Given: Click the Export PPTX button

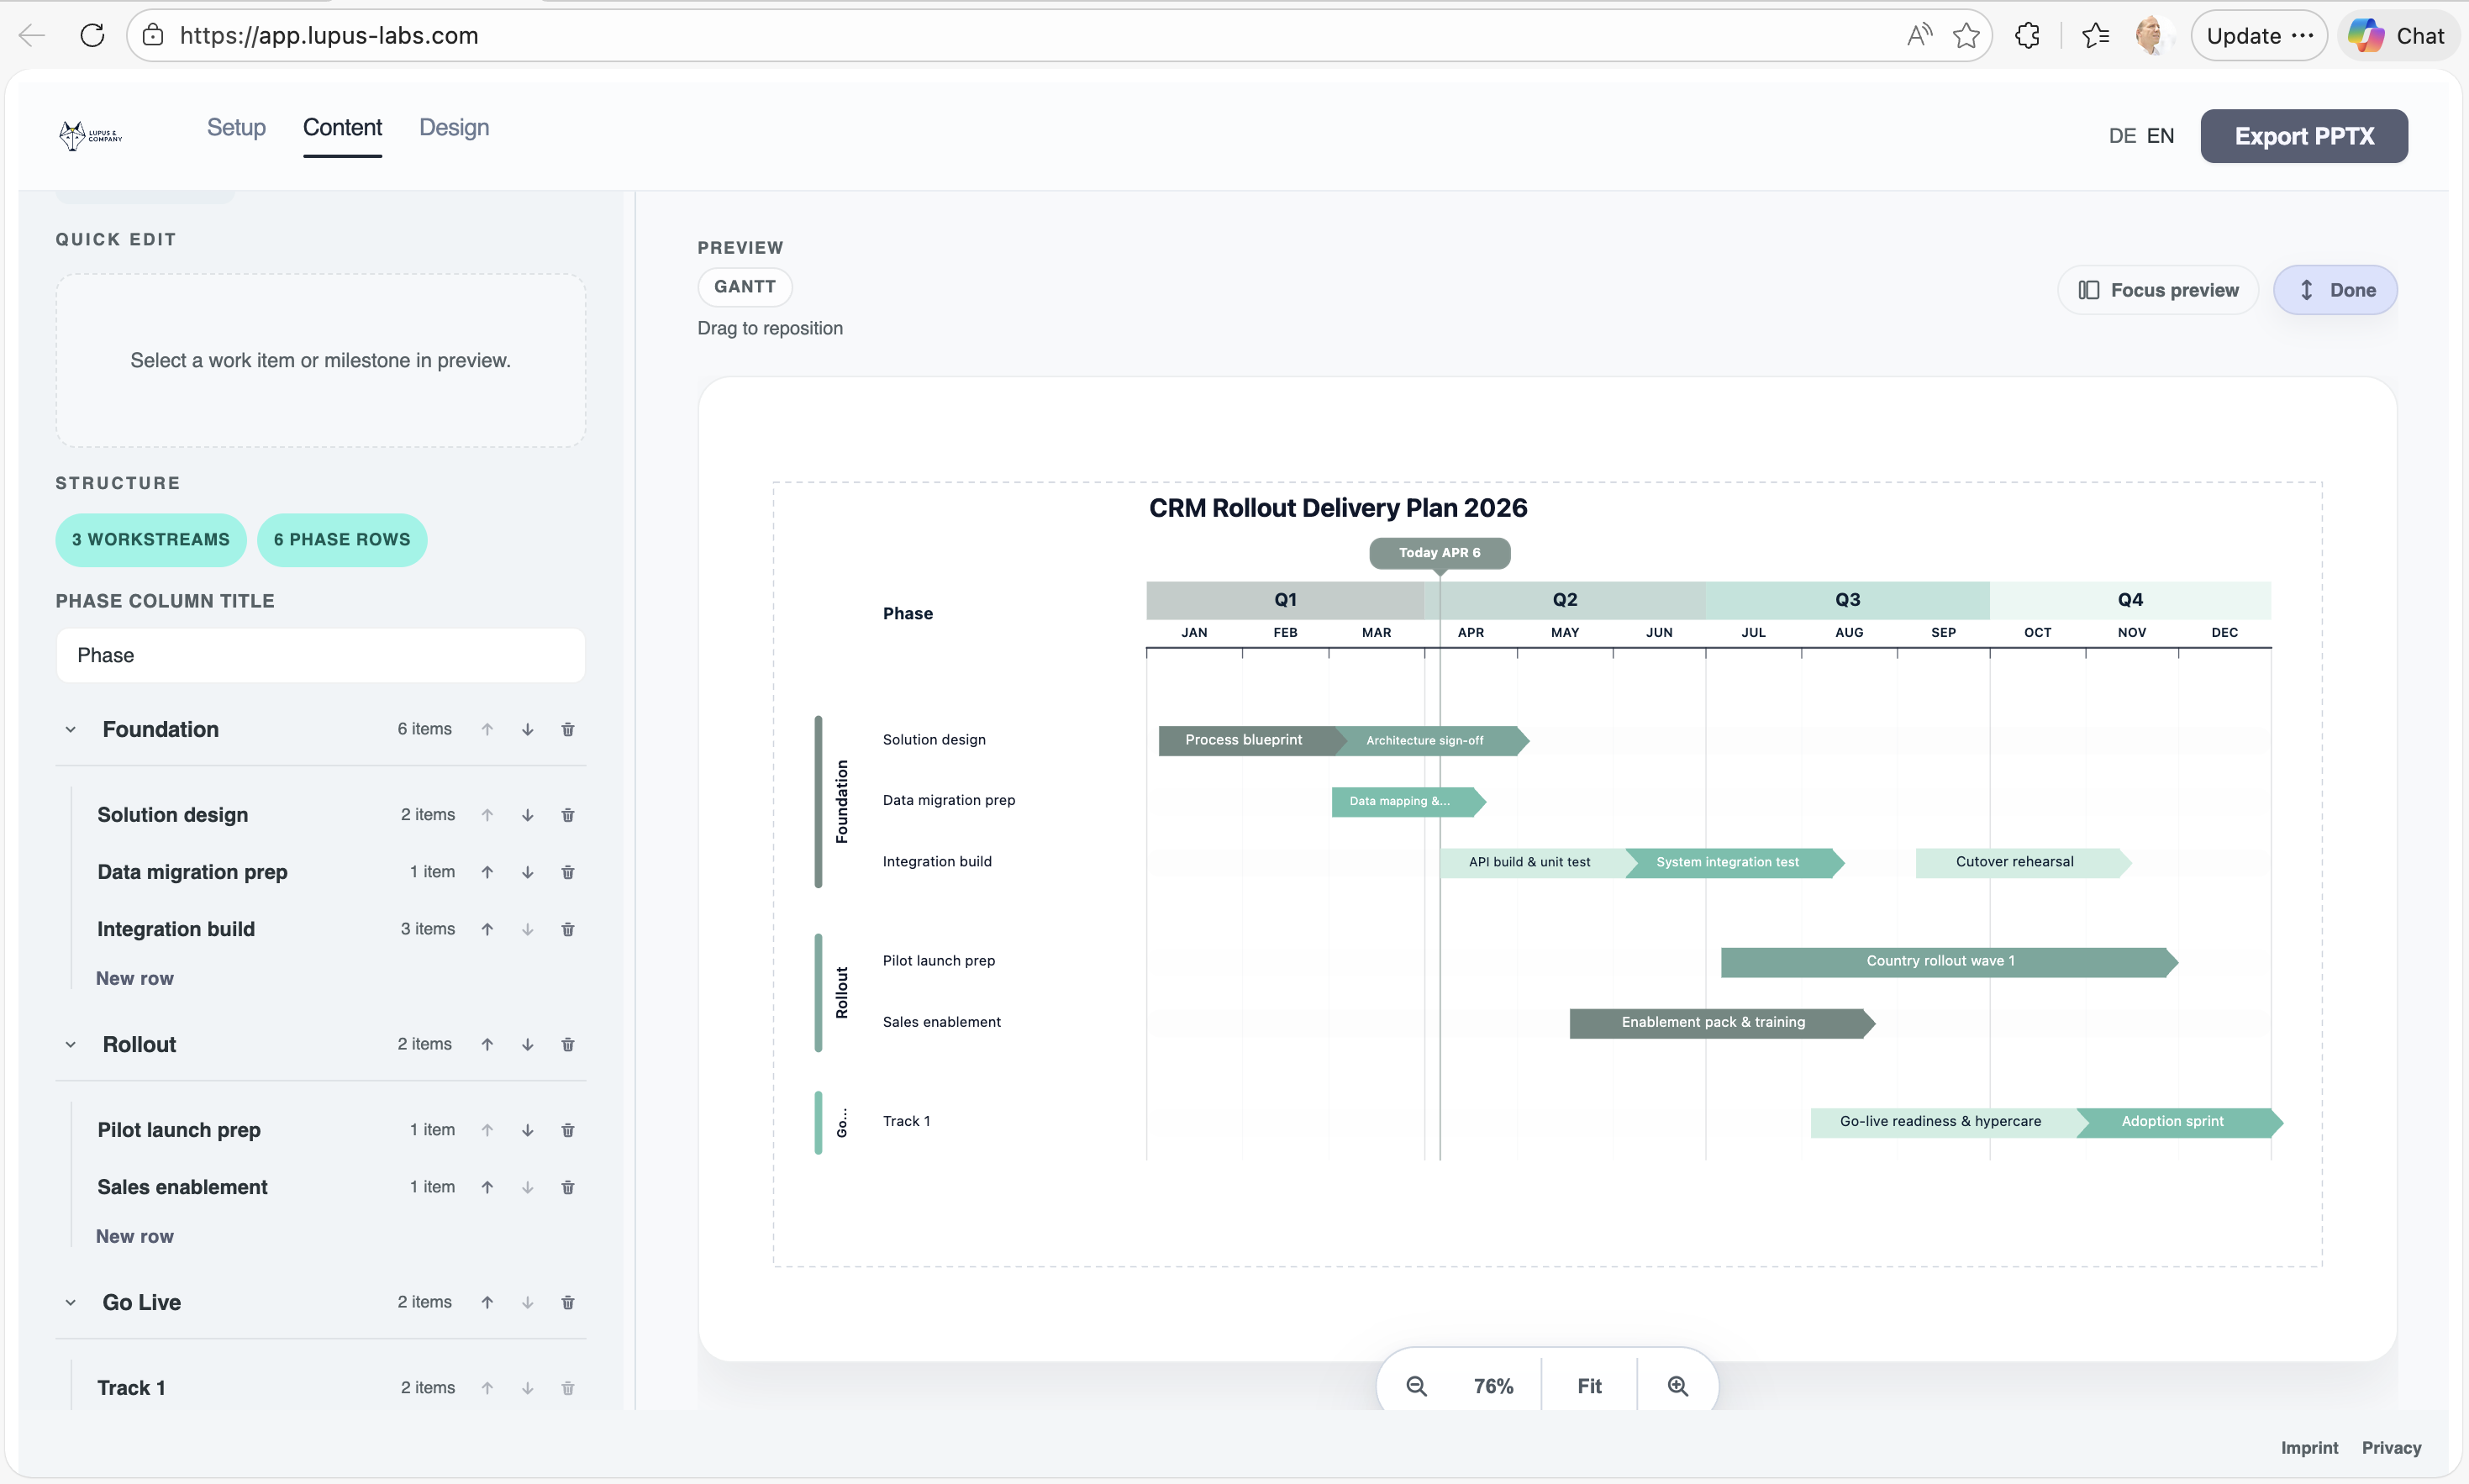Looking at the screenshot, I should (2303, 136).
